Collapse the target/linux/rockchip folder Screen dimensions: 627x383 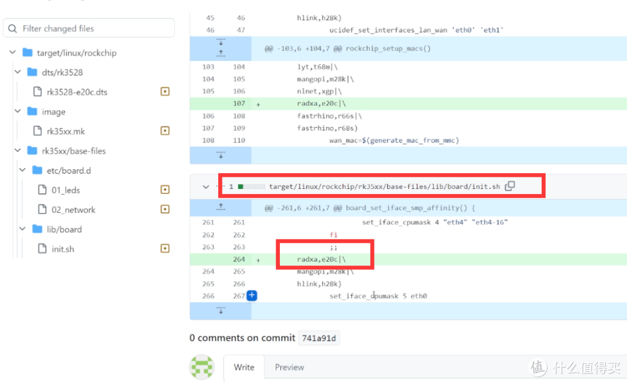point(13,52)
